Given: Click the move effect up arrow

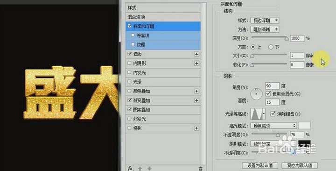Looking at the screenshot, I should coord(140,169).
